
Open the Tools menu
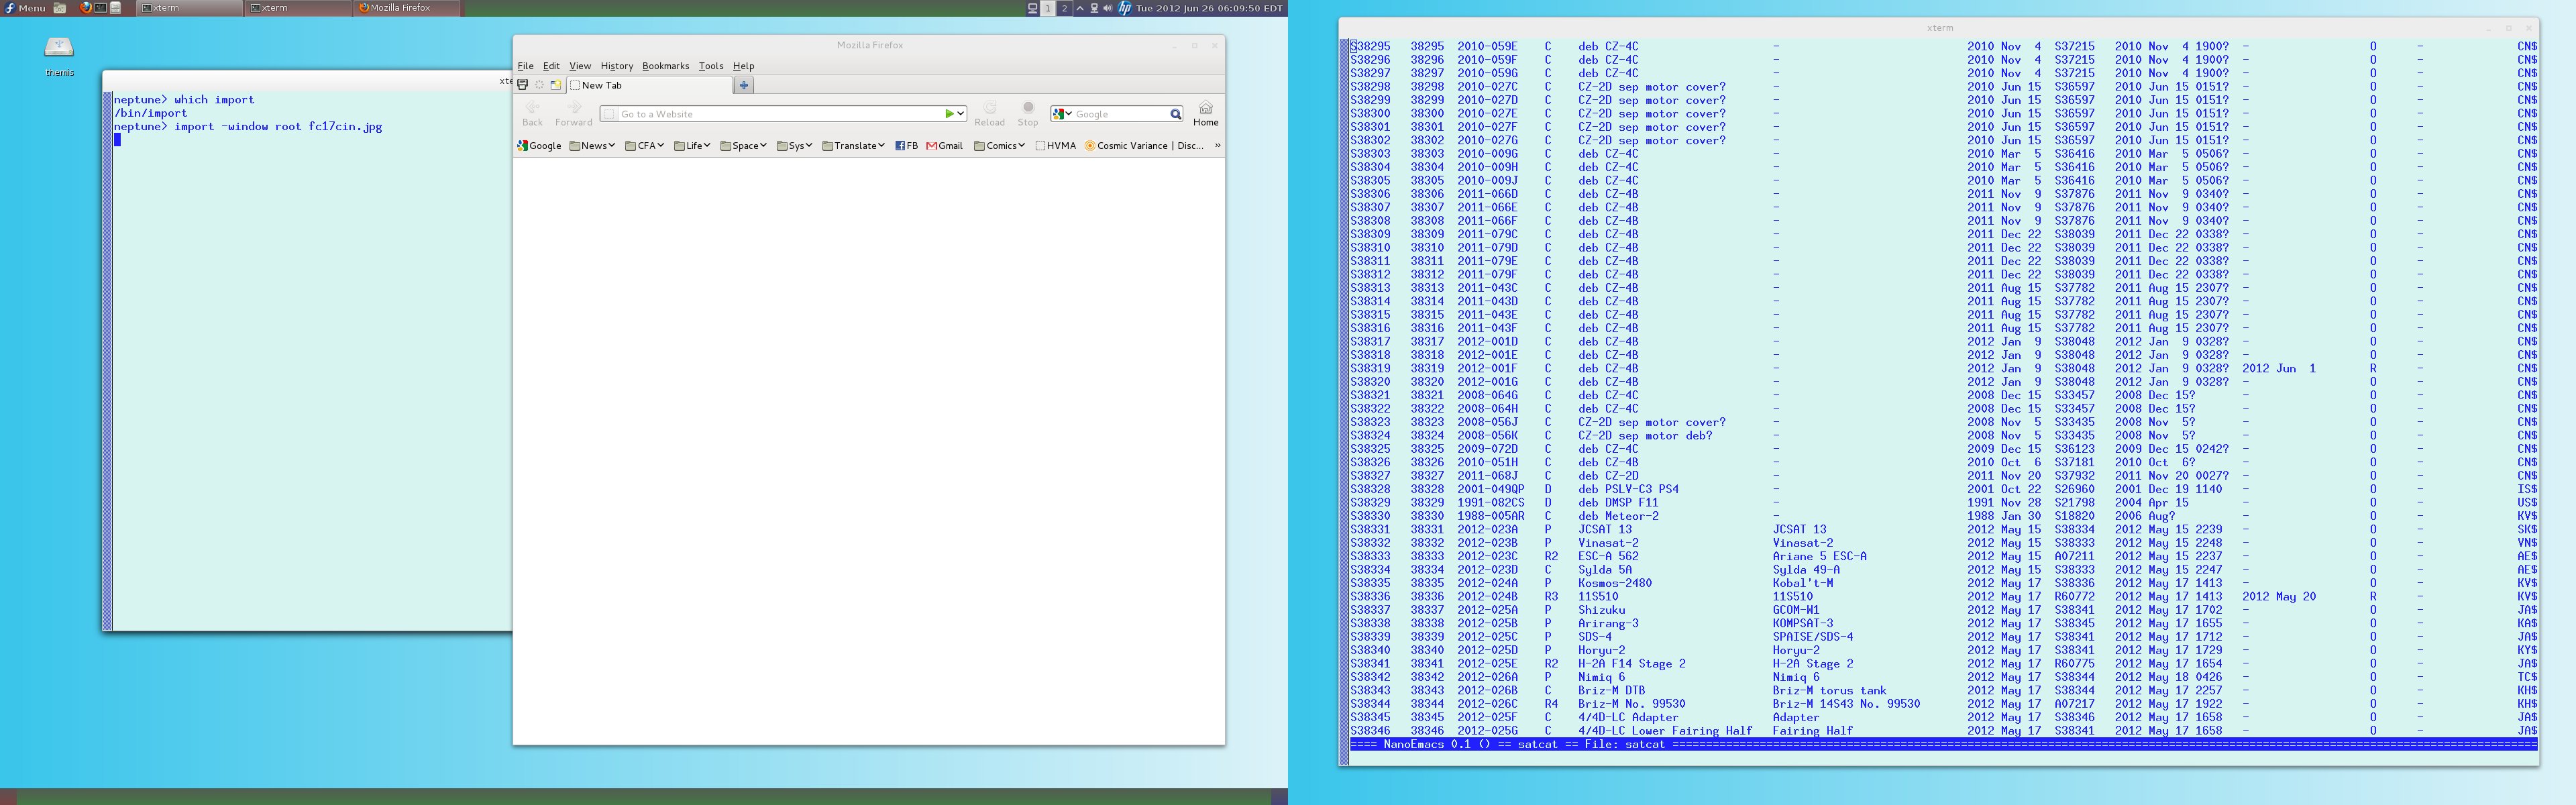(x=710, y=66)
